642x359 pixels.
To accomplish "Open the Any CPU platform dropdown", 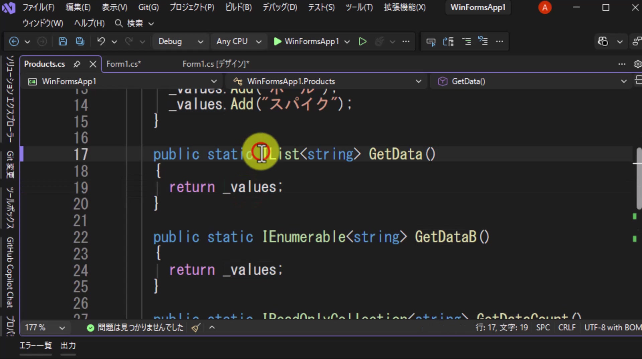I will click(239, 41).
